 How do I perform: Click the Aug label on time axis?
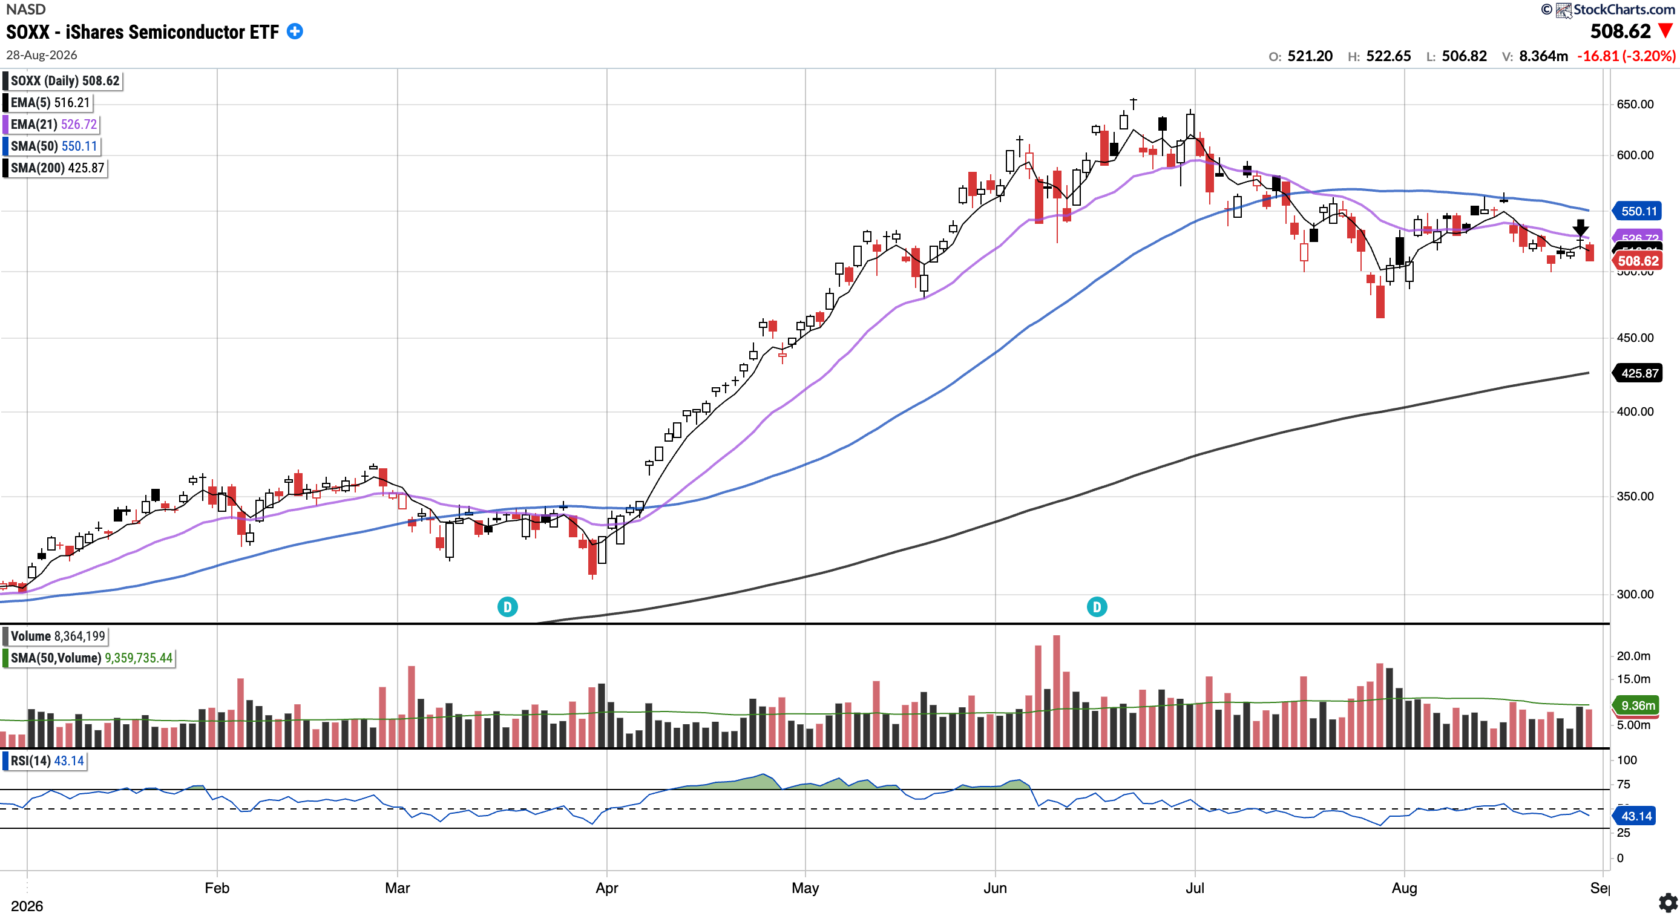[1405, 888]
